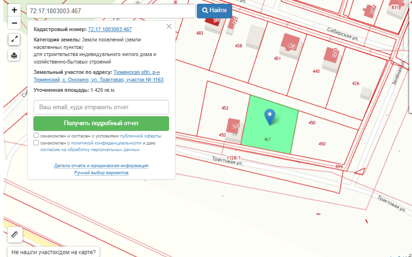Click the cadastral number search field
The height and width of the screenshot is (257, 412).
point(110,11)
